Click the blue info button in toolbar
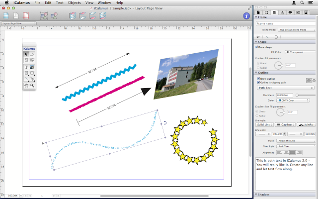 point(245,16)
